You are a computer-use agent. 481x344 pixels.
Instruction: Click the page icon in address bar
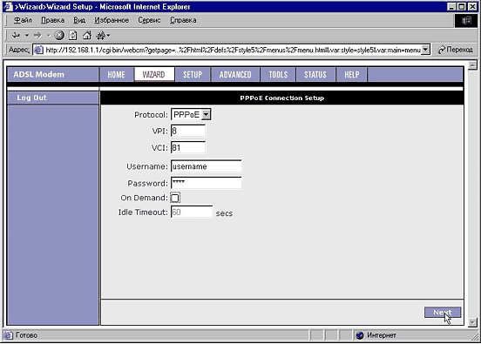pos(38,50)
